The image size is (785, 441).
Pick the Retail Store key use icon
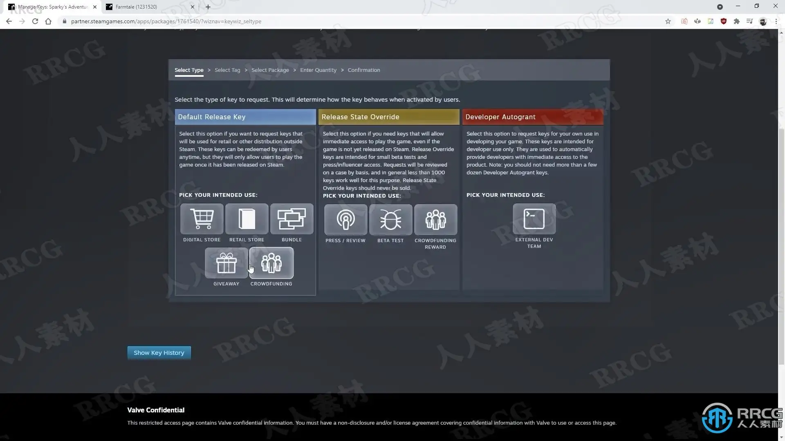tap(247, 219)
